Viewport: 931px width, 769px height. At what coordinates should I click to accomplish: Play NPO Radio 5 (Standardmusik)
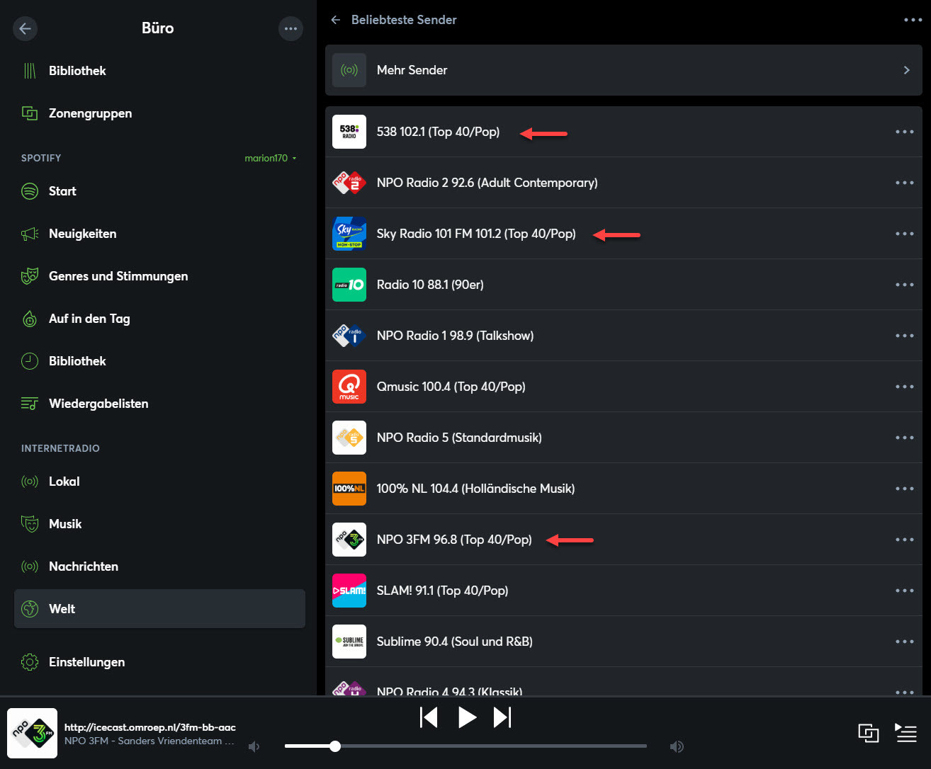459,438
